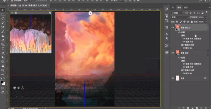Delete layer using the trash icon
This screenshot has width=211, height=109.
tap(206, 108)
